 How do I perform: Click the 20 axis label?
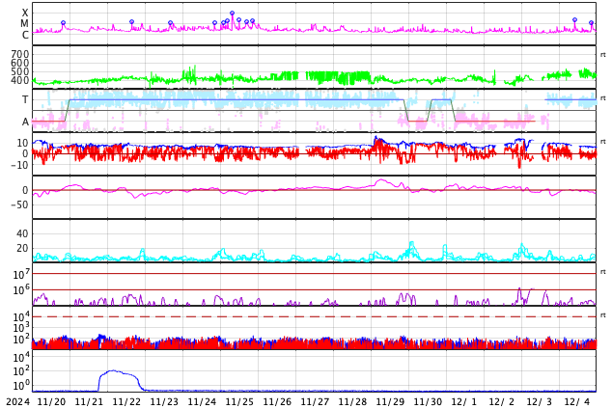point(22,248)
